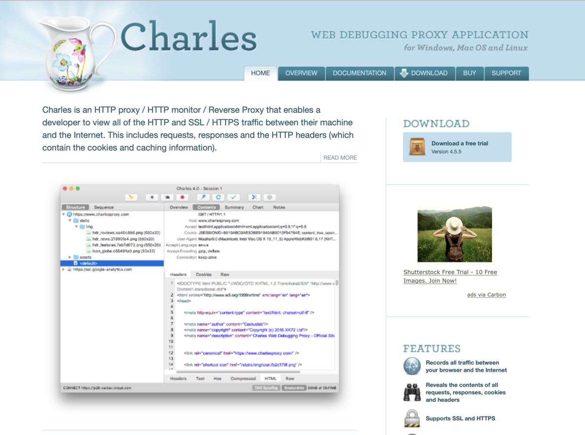
Task: Click the static folder icon in the tree
Action: coord(76,220)
